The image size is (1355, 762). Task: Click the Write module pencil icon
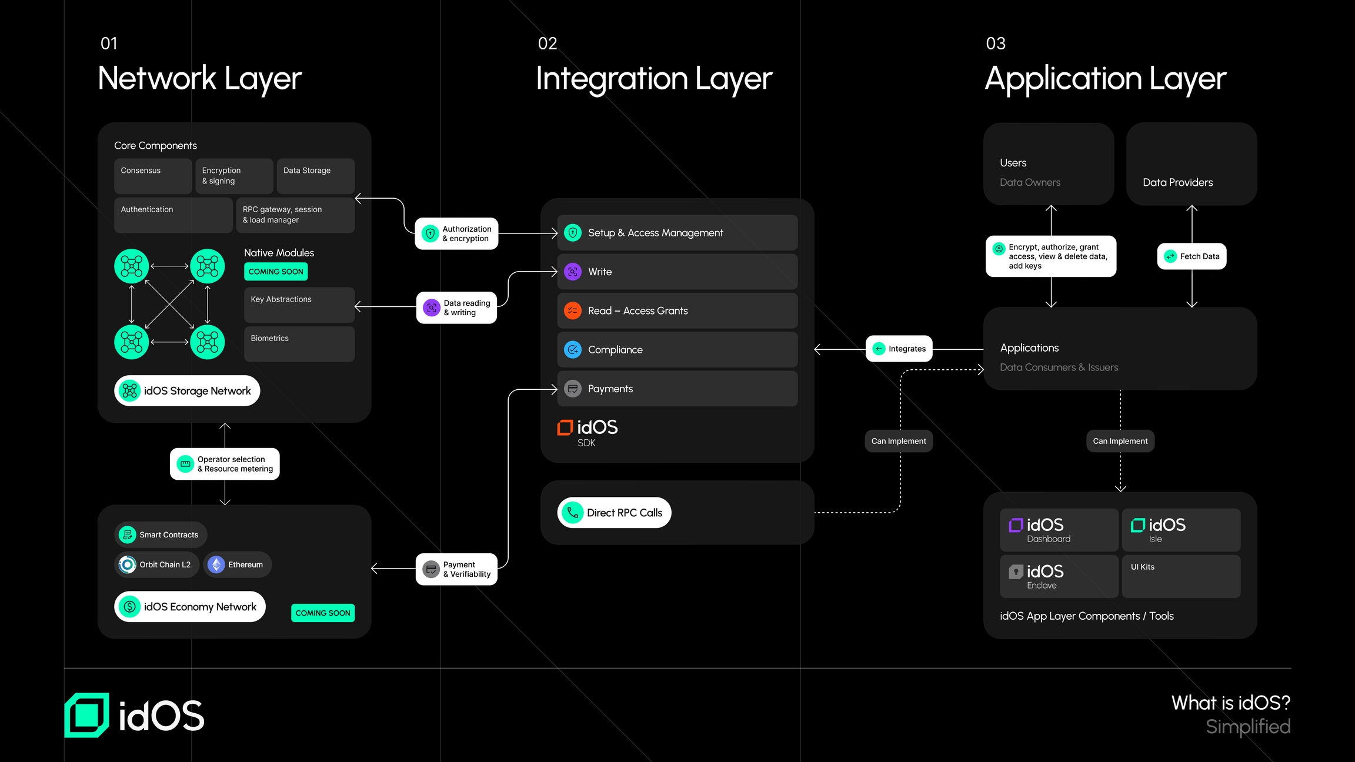pos(572,272)
